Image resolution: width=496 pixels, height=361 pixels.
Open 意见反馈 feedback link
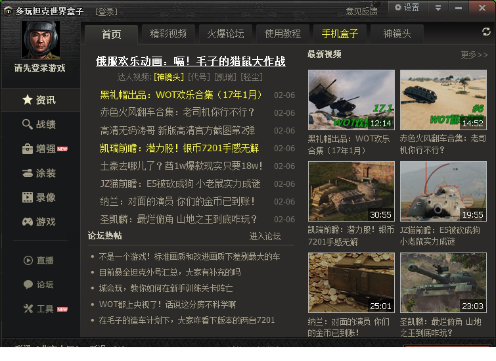point(361,11)
